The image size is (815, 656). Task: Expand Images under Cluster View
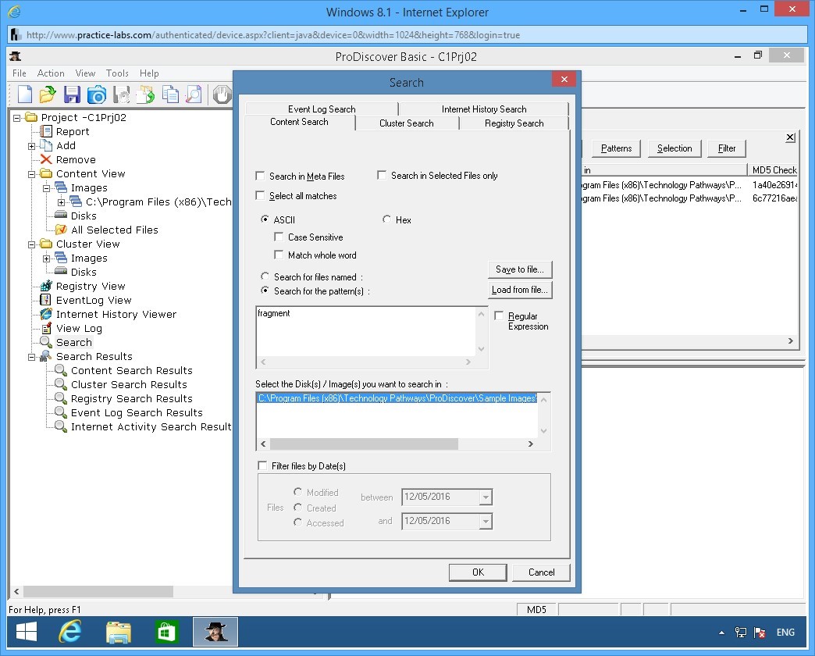tap(46, 258)
